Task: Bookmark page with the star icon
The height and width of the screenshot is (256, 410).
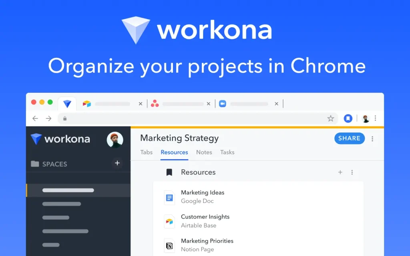Action: tap(330, 118)
